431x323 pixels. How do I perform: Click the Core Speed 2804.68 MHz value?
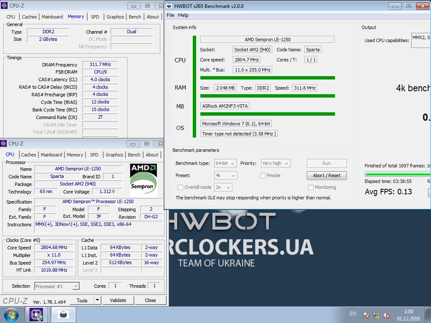point(54,247)
